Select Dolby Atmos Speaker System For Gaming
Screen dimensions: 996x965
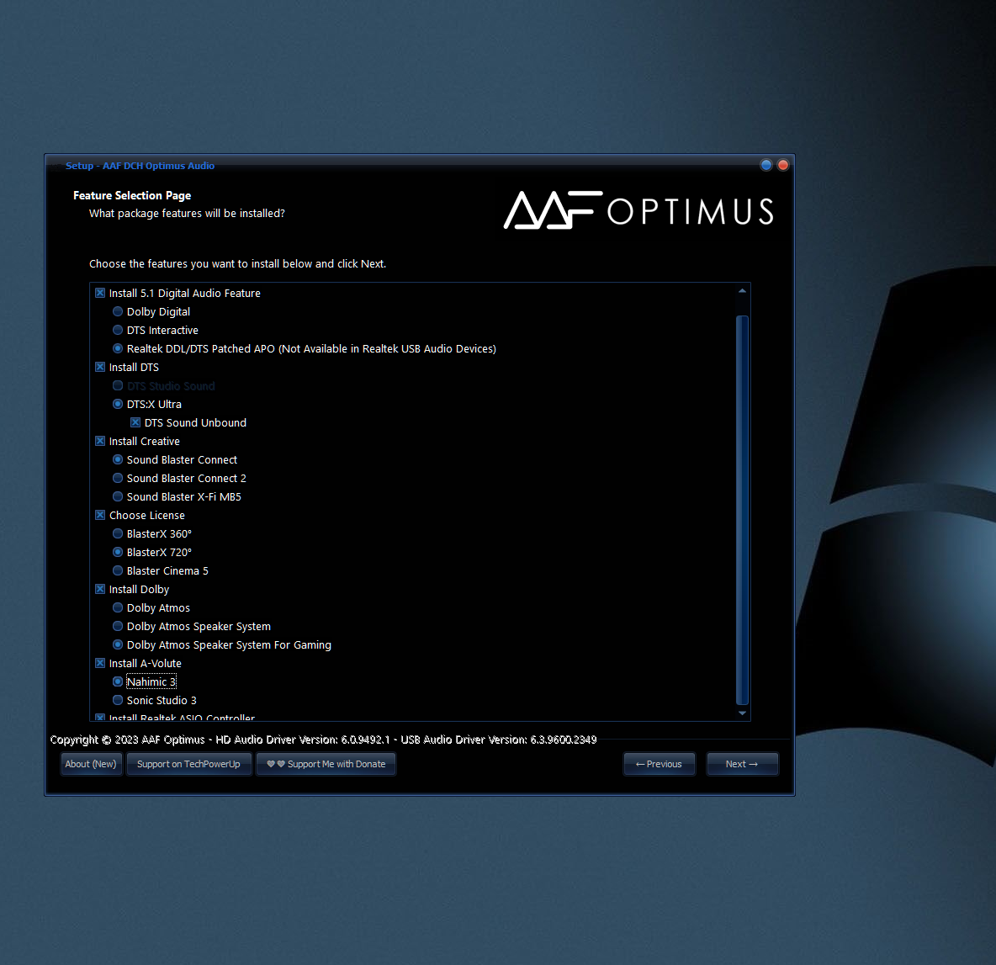(118, 644)
